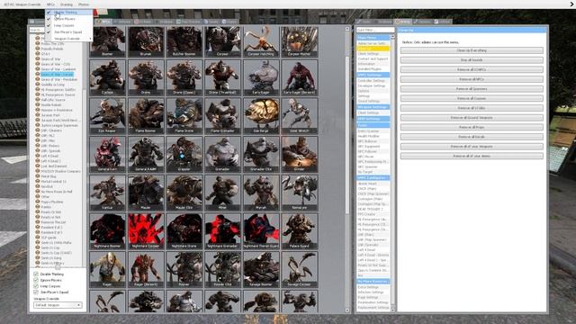Uncheck Disable Thinking in NPCs dropdown menu
Viewport: 576px width, 324px height.
(x=69, y=12)
